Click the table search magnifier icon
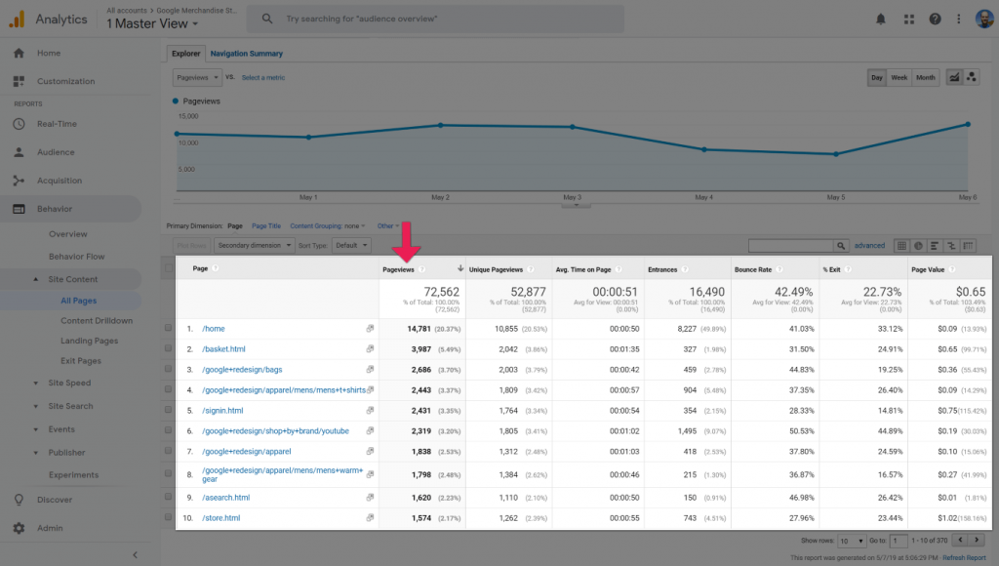This screenshot has height=566, width=999. (x=840, y=245)
